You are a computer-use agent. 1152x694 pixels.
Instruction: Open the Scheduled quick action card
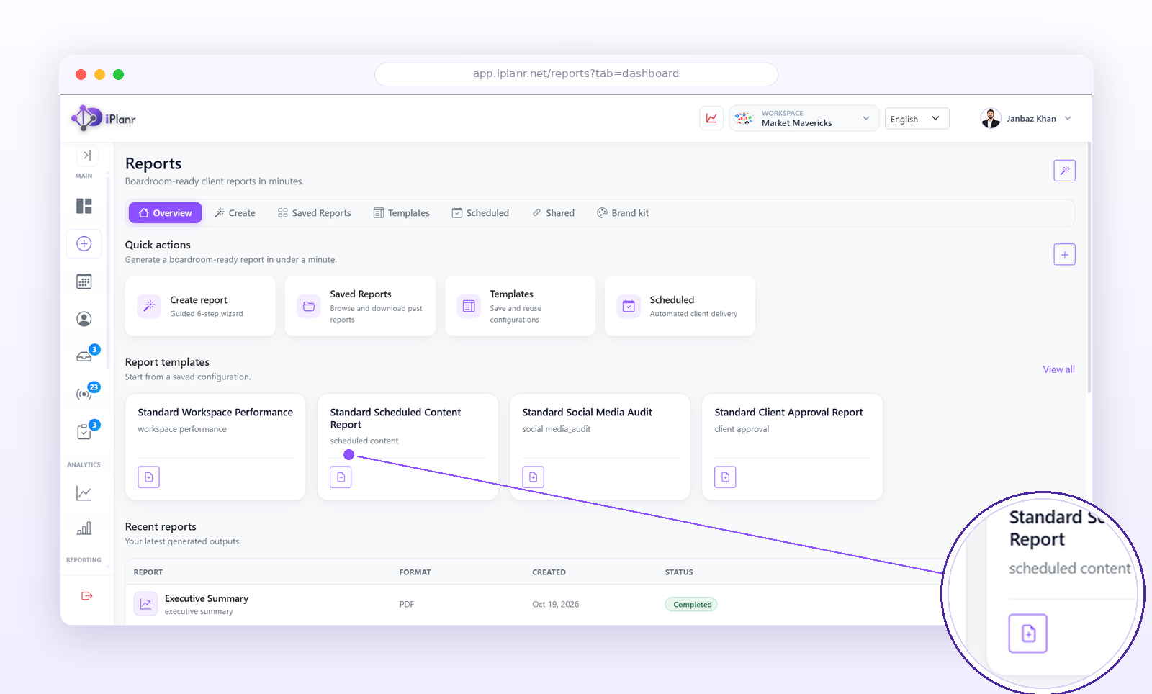click(x=680, y=306)
